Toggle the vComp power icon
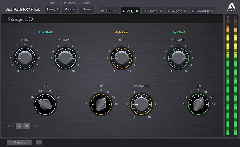Viewport: 240px width, 147px height. [168, 11]
